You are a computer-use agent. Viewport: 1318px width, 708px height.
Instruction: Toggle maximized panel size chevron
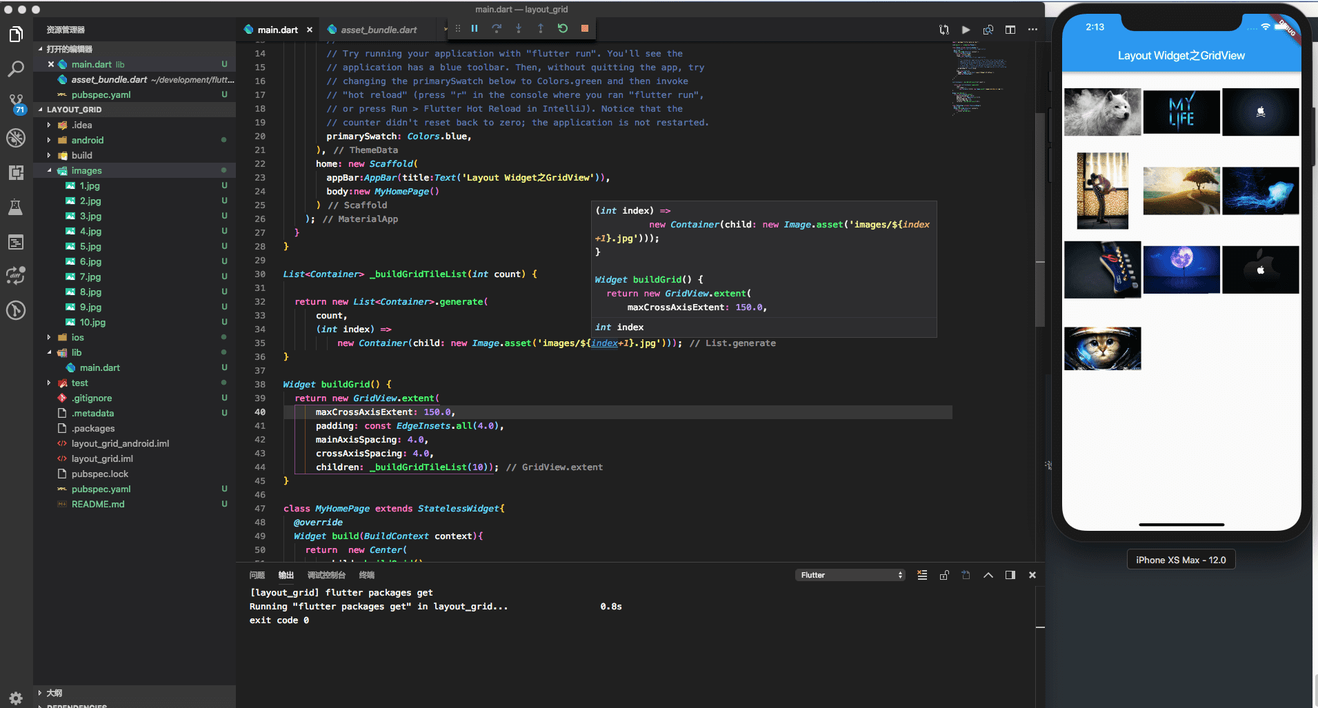click(988, 575)
